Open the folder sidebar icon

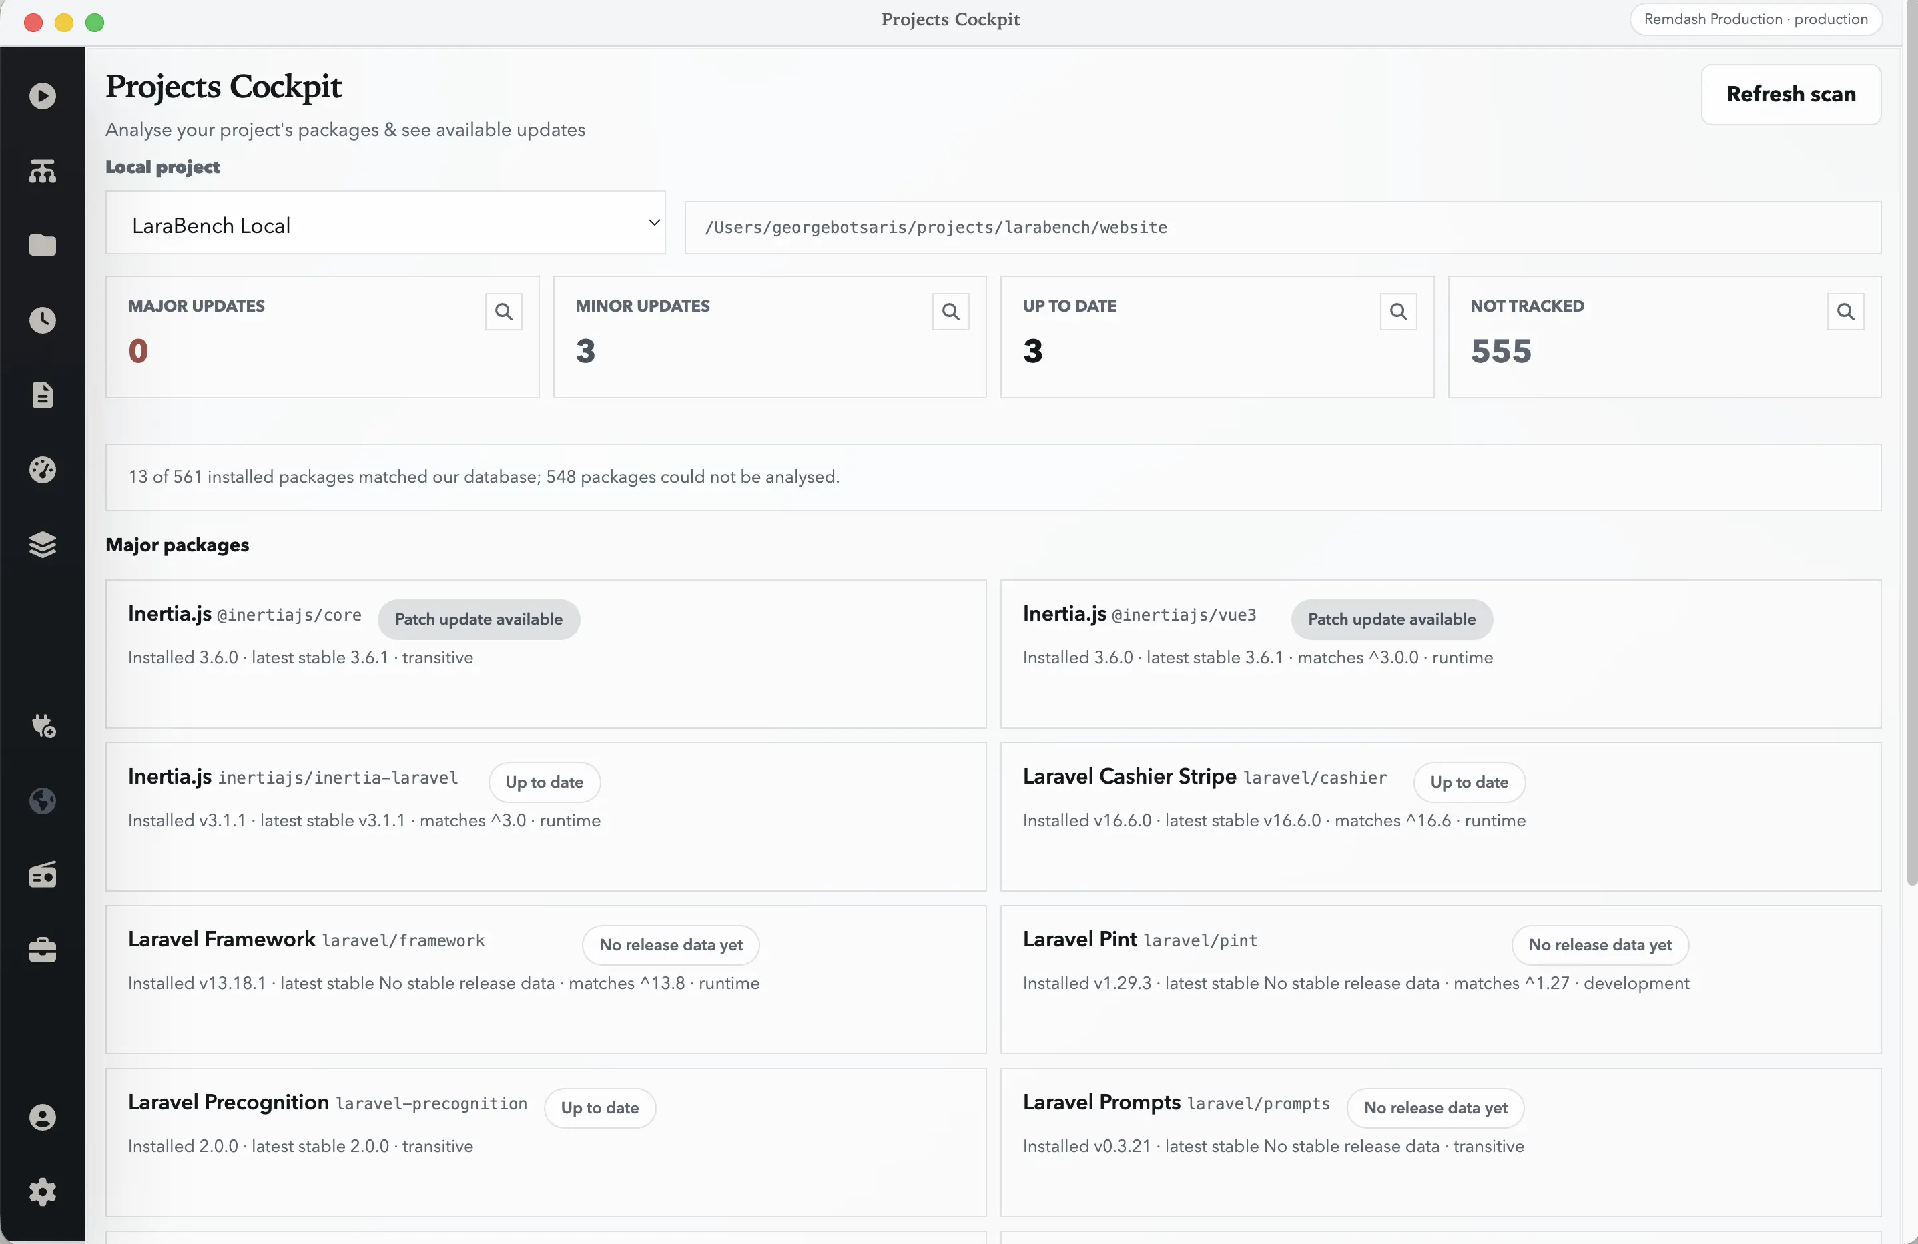click(42, 245)
